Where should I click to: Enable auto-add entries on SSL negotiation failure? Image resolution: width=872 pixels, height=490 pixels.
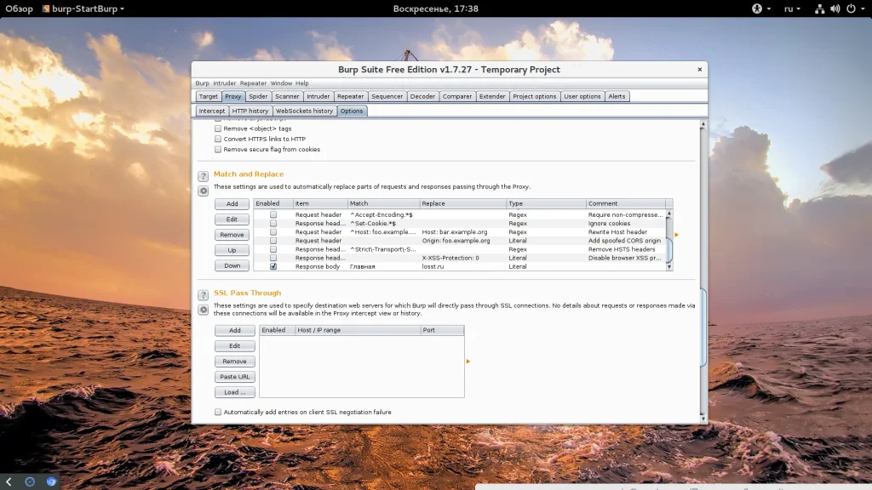click(x=217, y=412)
